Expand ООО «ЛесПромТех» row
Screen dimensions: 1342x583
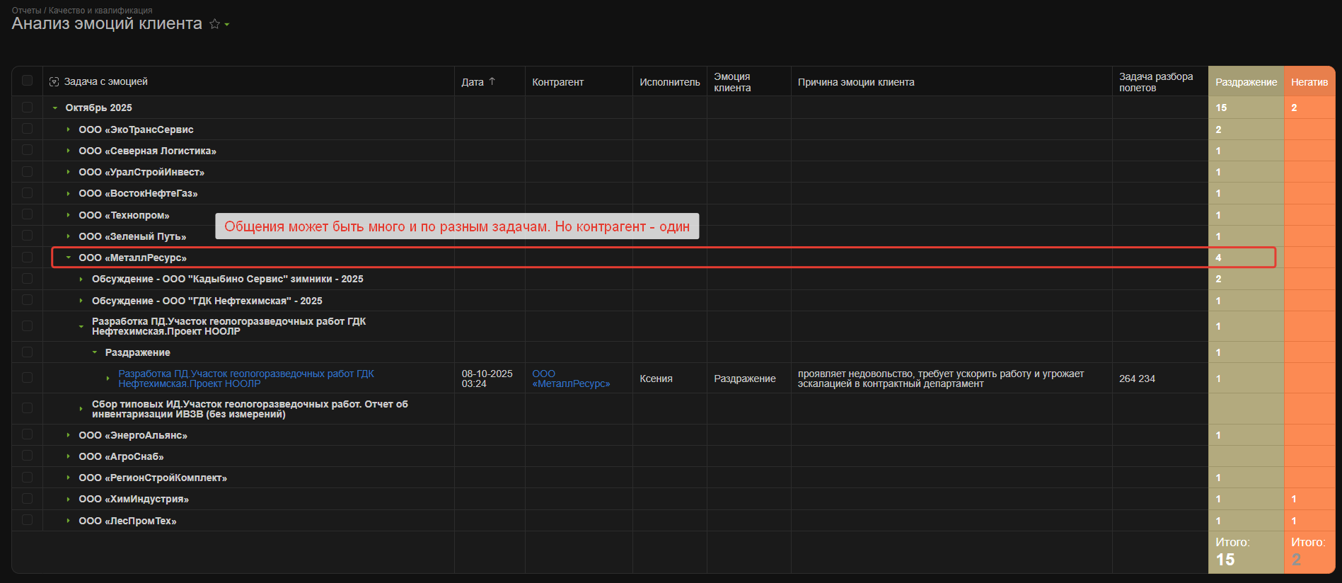pyautogui.click(x=68, y=521)
